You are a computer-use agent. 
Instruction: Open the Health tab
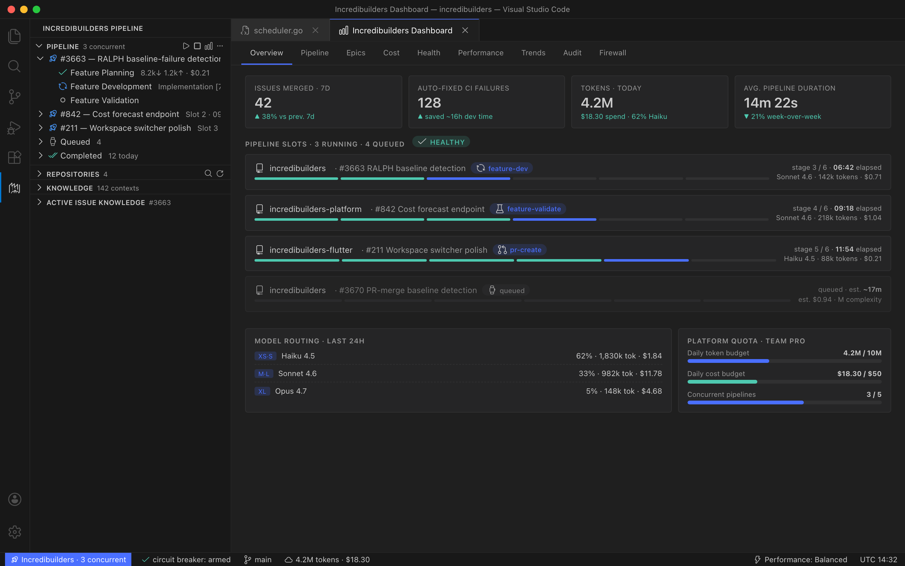click(x=429, y=53)
